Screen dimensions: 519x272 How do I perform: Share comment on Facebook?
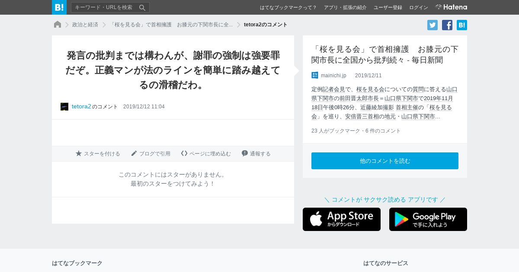click(x=447, y=25)
